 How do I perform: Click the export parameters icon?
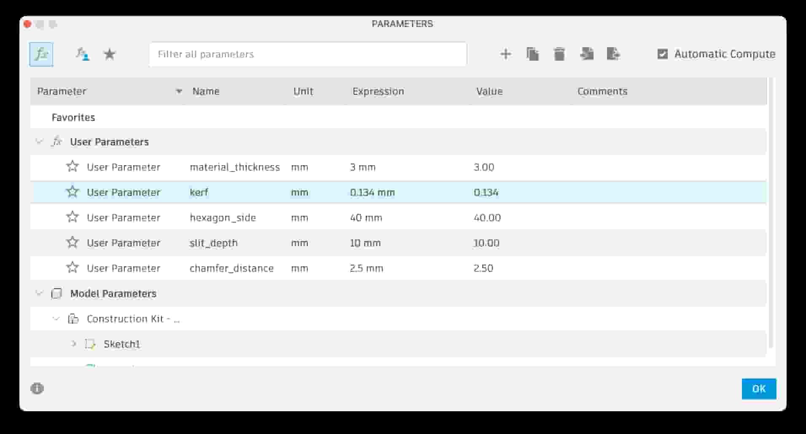click(613, 54)
